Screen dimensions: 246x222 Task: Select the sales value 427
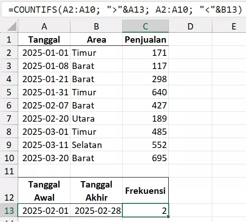coord(146,105)
